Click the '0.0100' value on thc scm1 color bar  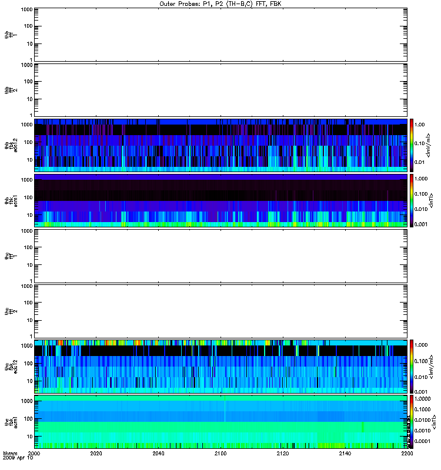[x=422, y=420]
